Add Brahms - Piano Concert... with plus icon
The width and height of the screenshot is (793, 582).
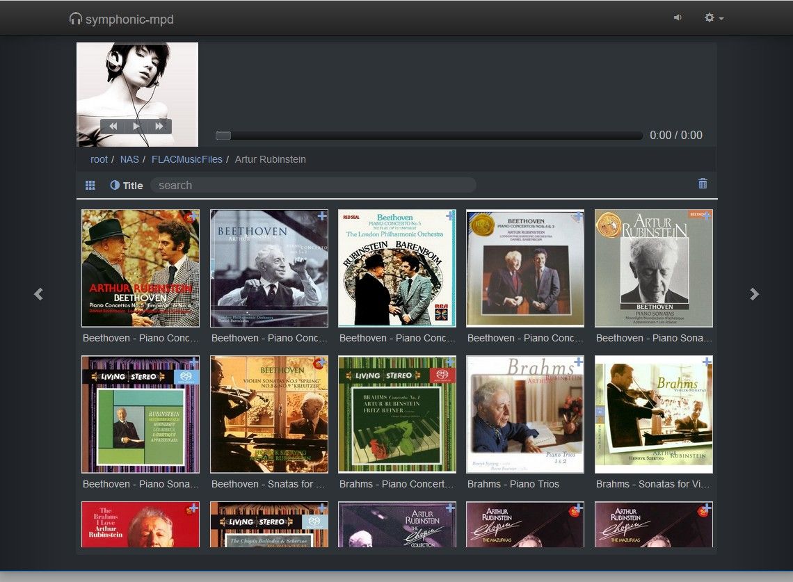450,362
